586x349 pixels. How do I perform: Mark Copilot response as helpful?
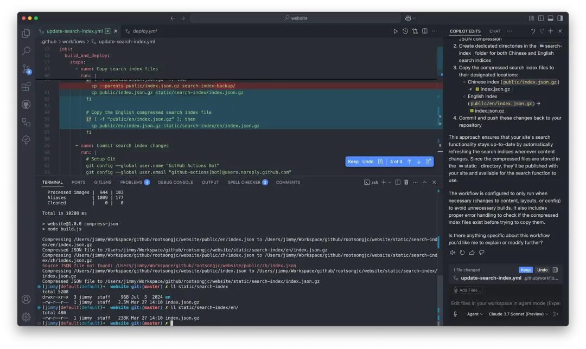click(472, 253)
